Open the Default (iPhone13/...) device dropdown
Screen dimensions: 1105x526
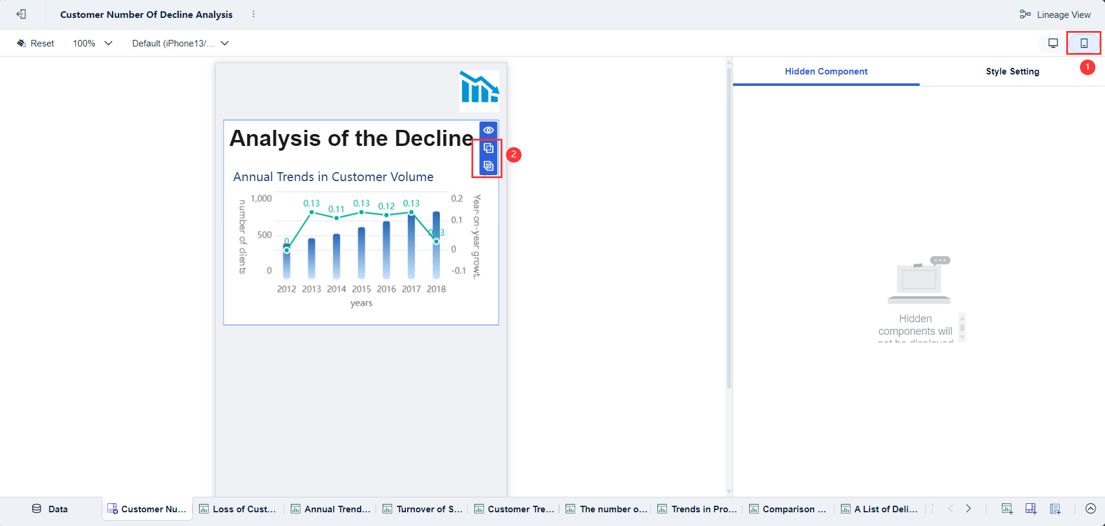click(x=181, y=43)
